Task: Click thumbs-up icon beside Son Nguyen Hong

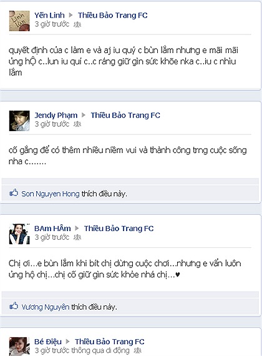Action: click(14, 193)
